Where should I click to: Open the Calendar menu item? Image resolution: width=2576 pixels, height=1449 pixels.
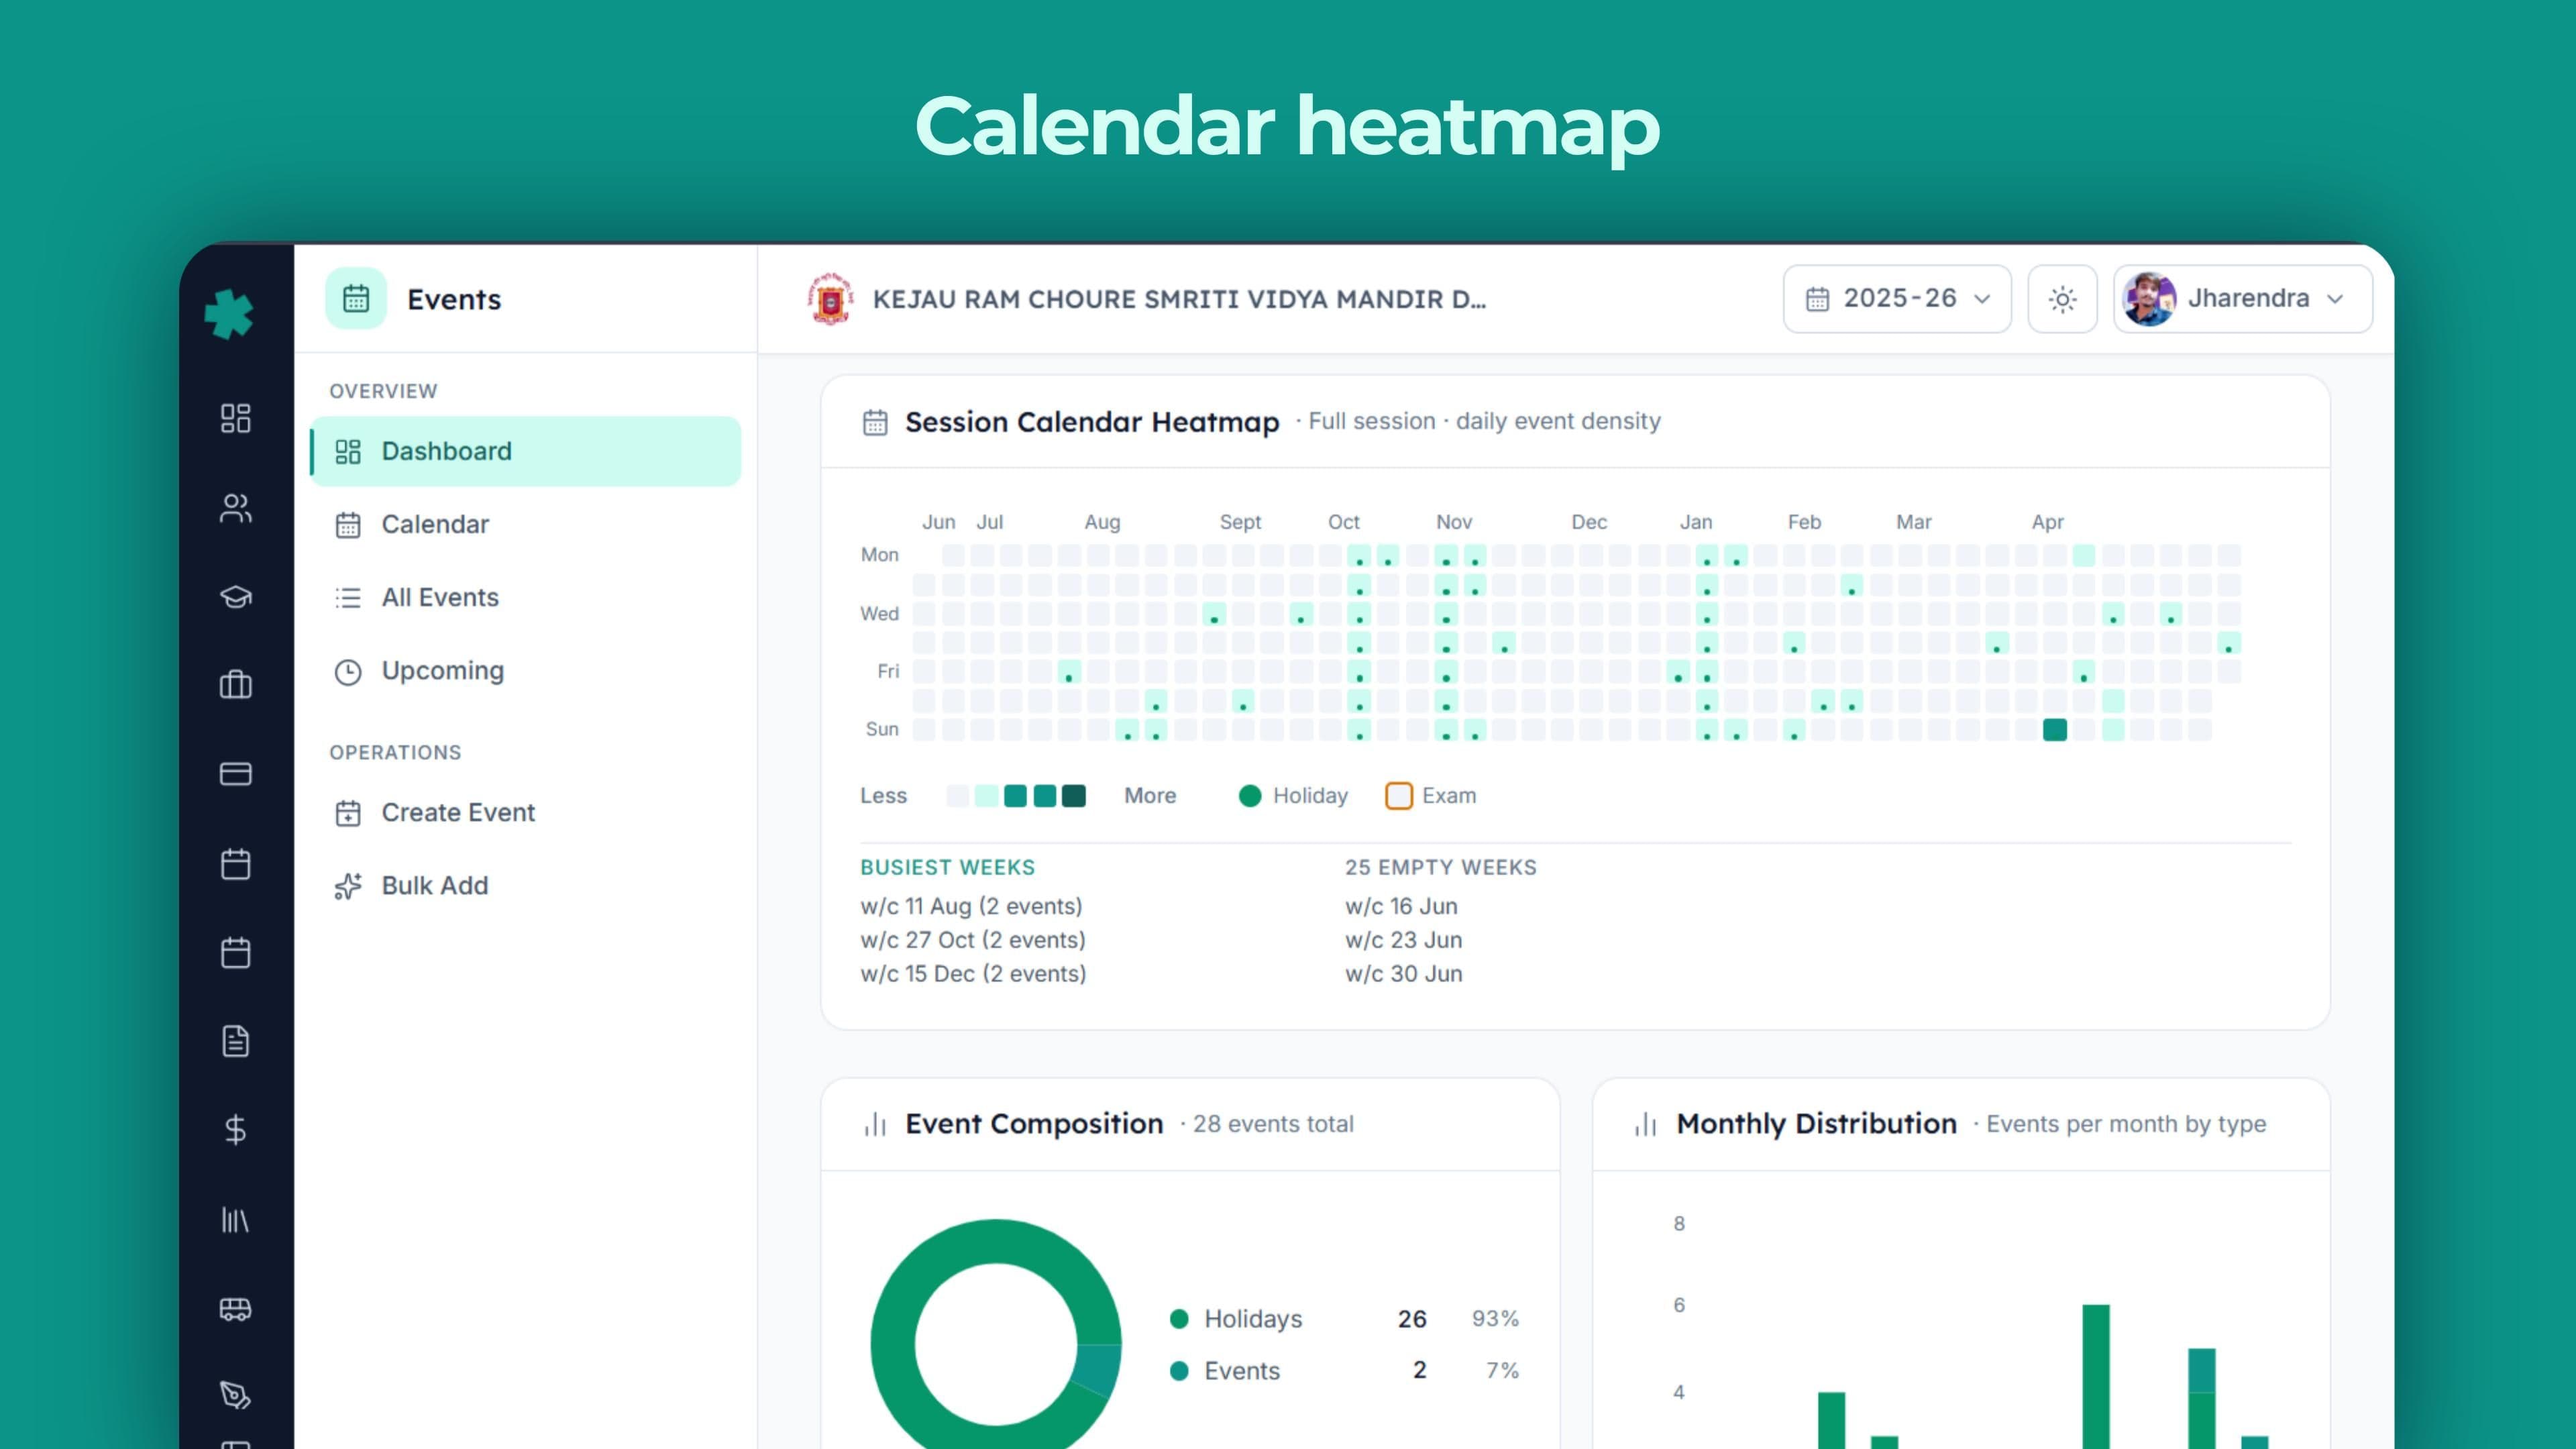[526, 524]
